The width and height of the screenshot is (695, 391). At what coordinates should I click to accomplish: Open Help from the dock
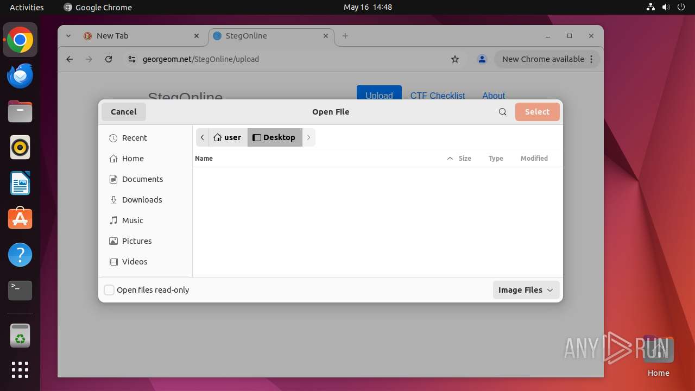(20, 255)
